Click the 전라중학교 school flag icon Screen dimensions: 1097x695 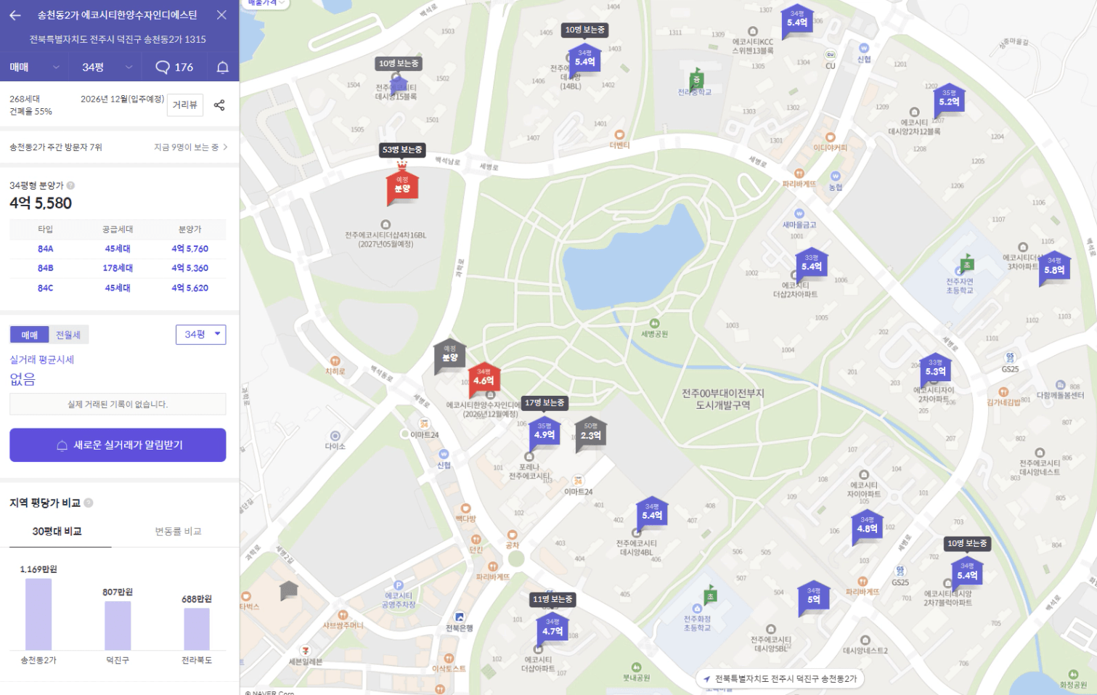[696, 80]
